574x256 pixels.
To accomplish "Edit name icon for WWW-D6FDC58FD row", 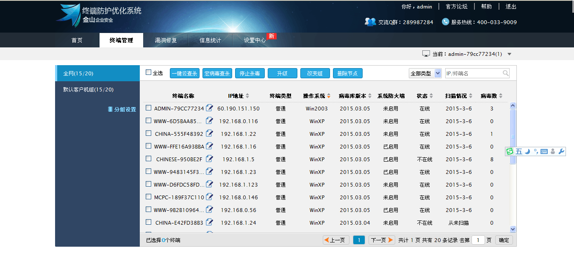I will 209,184.
